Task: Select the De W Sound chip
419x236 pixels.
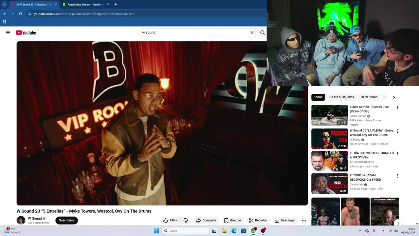Action: click(369, 97)
